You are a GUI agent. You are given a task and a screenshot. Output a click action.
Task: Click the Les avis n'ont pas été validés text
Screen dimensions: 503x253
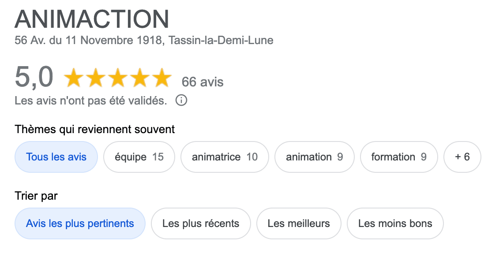pyautogui.click(x=91, y=101)
